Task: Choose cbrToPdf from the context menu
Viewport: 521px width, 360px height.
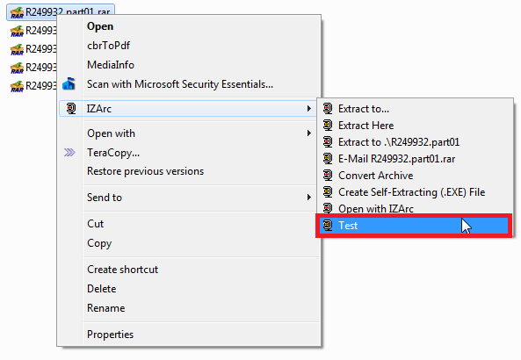Action: coord(108,46)
